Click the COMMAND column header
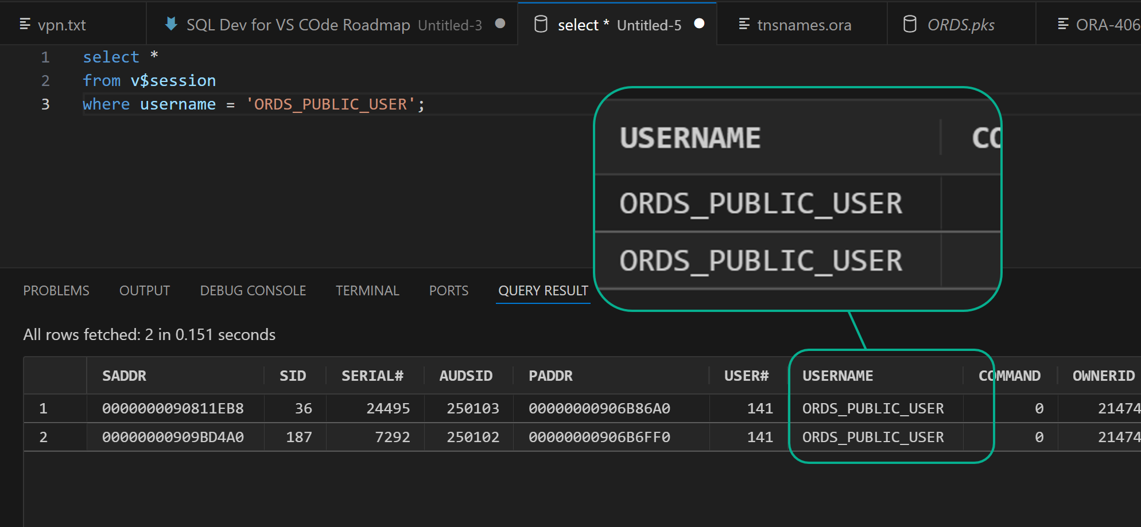This screenshot has height=527, width=1141. tap(1010, 376)
